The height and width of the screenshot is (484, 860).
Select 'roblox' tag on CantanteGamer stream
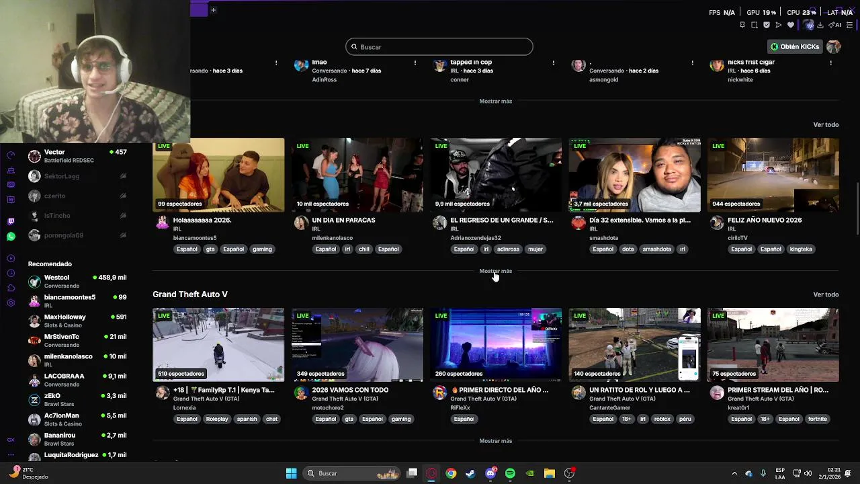coord(662,419)
